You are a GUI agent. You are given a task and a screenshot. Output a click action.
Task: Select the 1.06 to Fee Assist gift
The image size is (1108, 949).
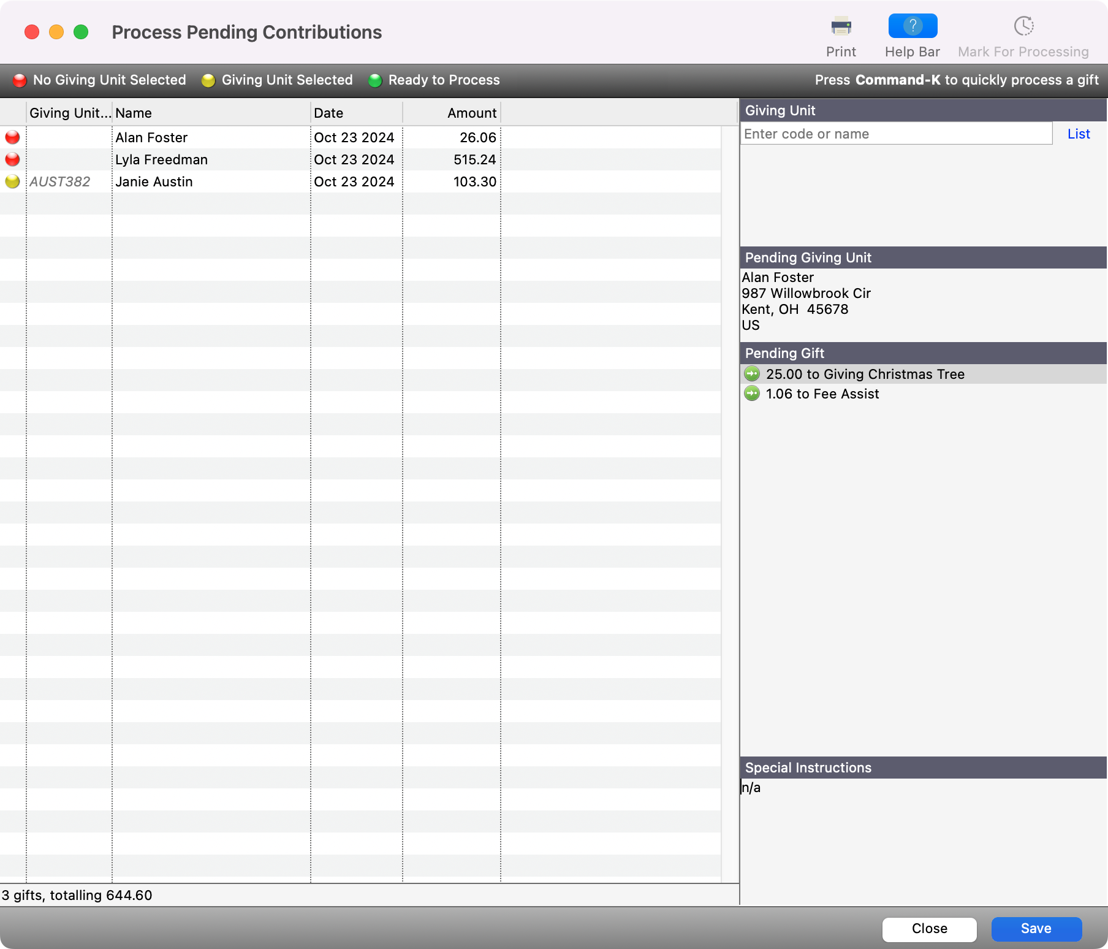click(822, 394)
